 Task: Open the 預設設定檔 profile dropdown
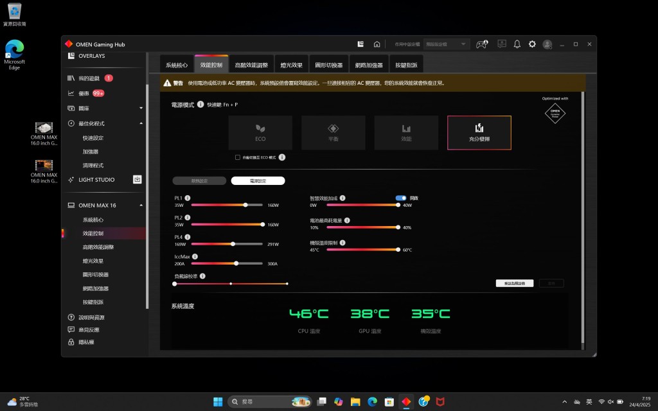coord(446,44)
